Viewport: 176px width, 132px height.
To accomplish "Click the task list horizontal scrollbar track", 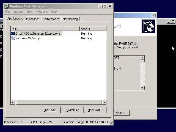I will point(59,102).
